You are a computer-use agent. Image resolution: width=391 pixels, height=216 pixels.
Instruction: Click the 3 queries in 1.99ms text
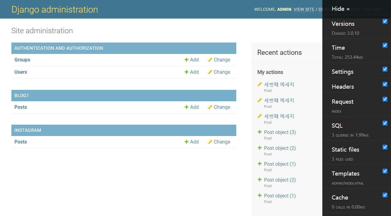(x=350, y=135)
